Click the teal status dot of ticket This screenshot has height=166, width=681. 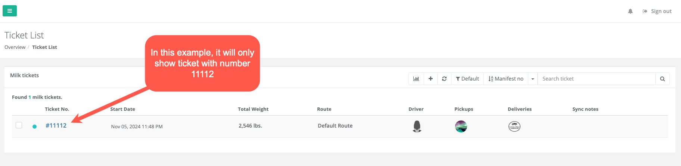(34, 126)
